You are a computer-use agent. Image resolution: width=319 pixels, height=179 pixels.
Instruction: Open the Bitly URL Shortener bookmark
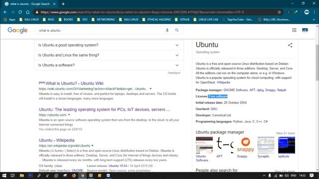tap(274, 19)
